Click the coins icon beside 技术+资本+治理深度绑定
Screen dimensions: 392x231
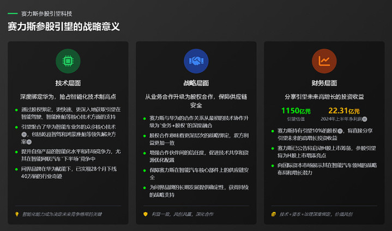[274, 214]
